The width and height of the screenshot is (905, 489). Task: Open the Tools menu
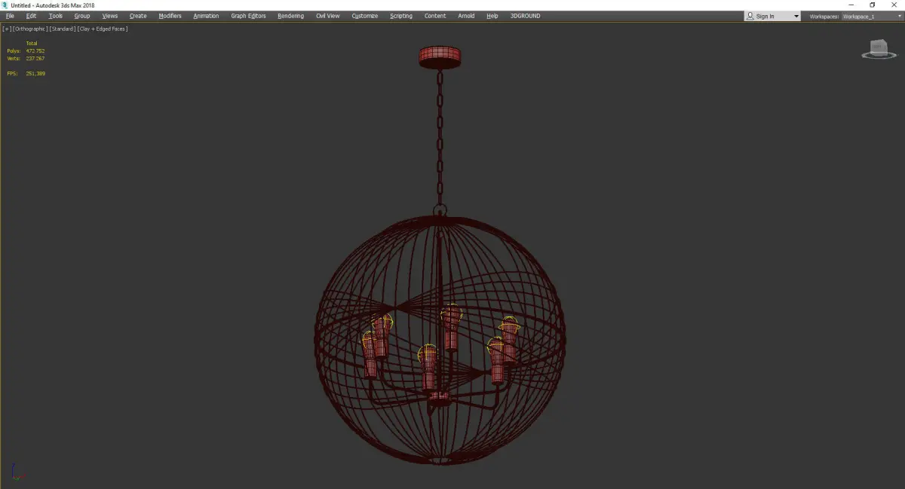(x=56, y=16)
